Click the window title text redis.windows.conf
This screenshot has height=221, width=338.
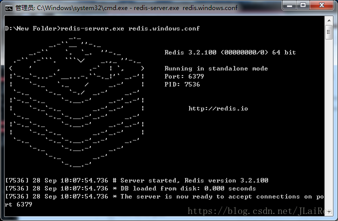coord(210,8)
